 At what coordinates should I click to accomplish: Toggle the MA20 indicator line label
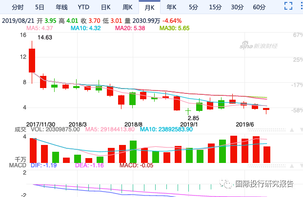129,29
